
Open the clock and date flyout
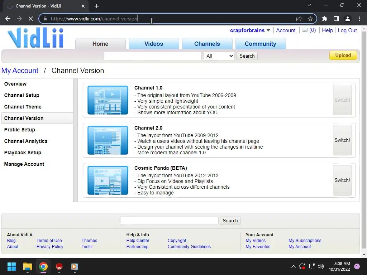339,266
